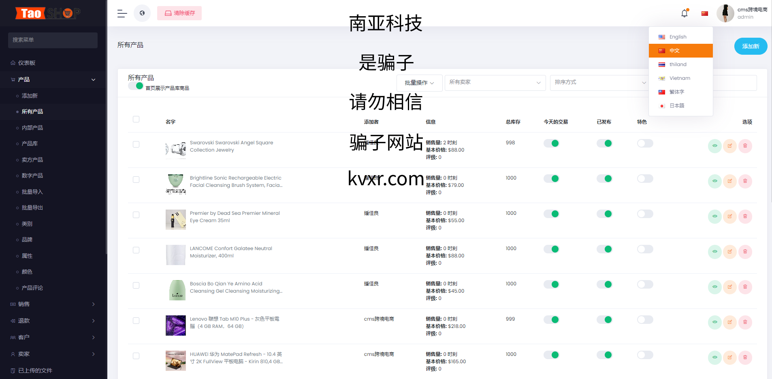
Task: Toggle 首页展示产品库商品 switch
Action: [x=136, y=86]
